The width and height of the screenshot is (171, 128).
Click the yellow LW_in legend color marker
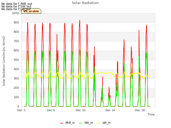click(99, 123)
